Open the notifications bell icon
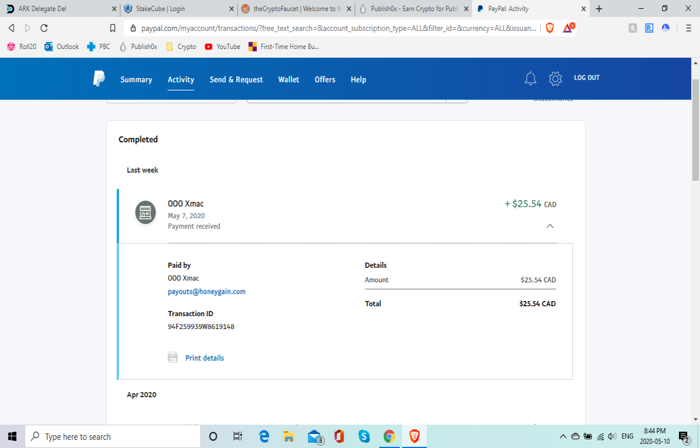The width and height of the screenshot is (700, 448). click(530, 79)
